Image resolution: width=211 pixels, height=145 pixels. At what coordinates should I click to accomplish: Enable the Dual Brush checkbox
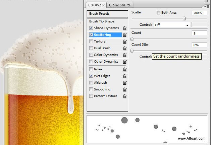pos(91,48)
